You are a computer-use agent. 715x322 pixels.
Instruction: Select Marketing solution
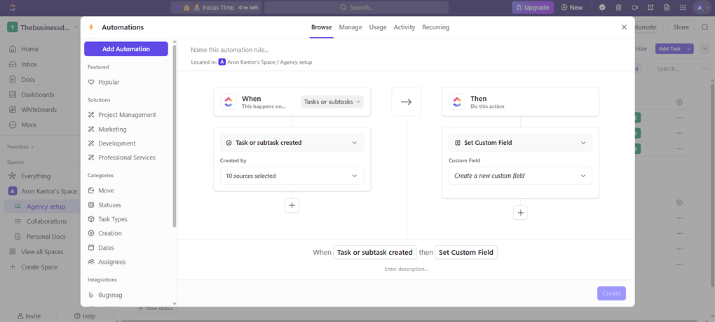112,129
